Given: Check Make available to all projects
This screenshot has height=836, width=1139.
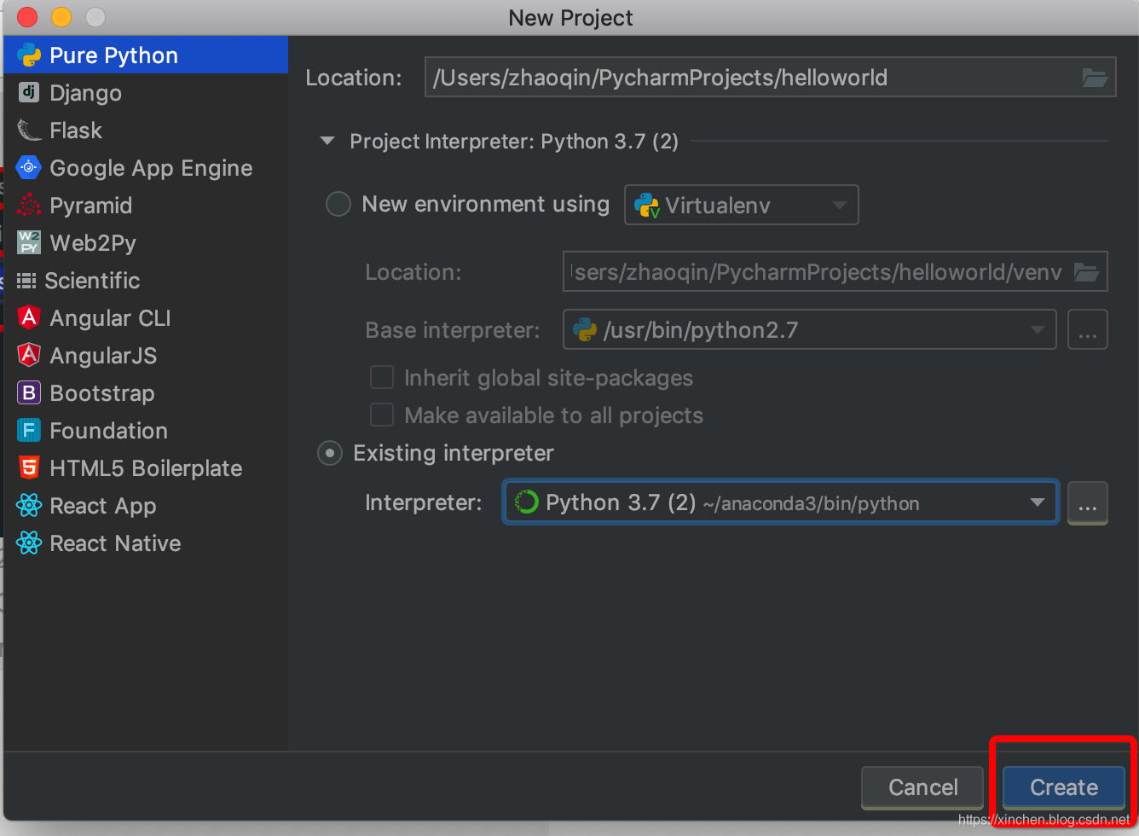Looking at the screenshot, I should 381,415.
